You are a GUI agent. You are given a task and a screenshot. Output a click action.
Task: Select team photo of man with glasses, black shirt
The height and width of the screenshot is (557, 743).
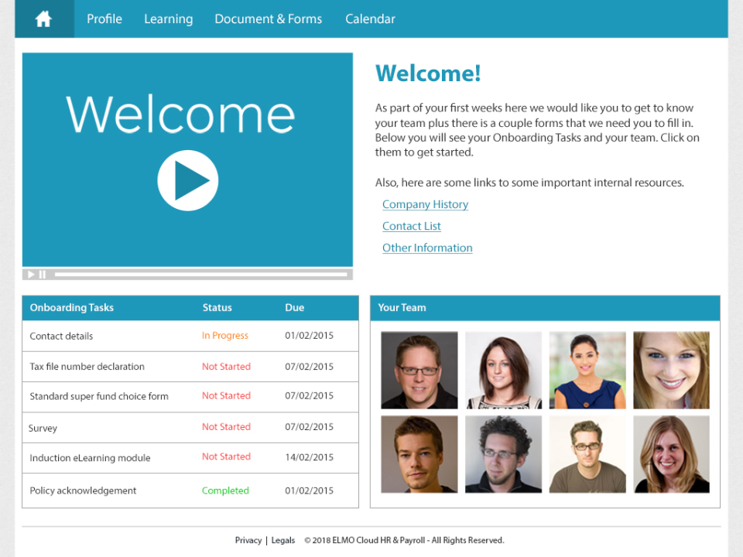pyautogui.click(x=419, y=371)
